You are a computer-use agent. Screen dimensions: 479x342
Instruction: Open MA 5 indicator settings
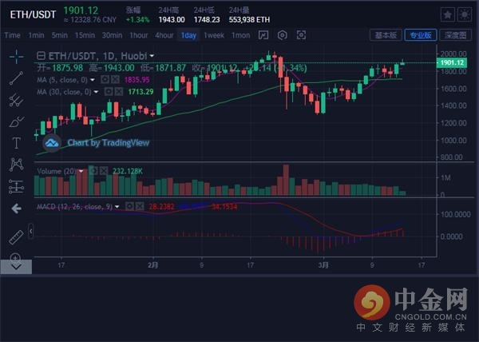[105, 80]
